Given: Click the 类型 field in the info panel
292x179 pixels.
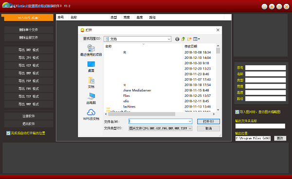Looking at the screenshot, I should pyautogui.click(x=265, y=80).
